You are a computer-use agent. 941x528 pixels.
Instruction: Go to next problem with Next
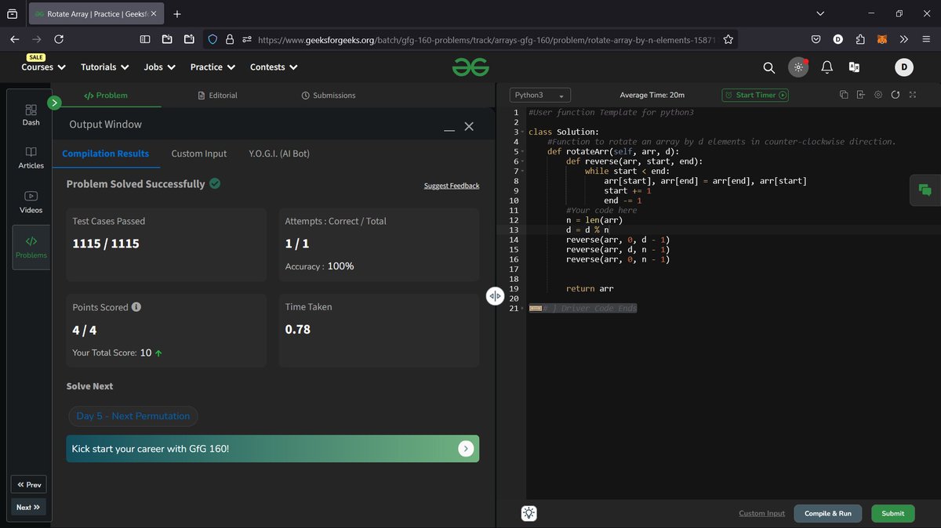(x=28, y=507)
